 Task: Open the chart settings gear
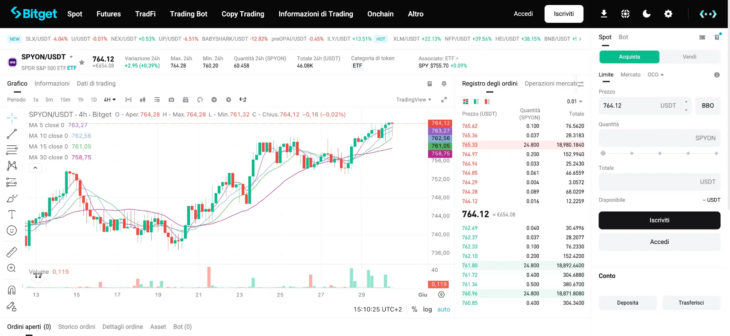[228, 100]
